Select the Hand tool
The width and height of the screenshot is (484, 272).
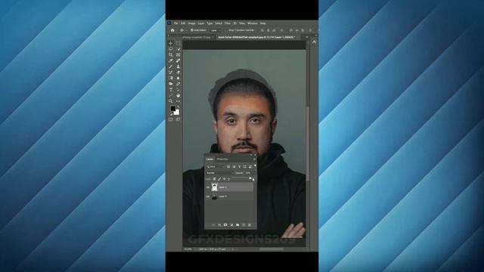(x=178, y=95)
